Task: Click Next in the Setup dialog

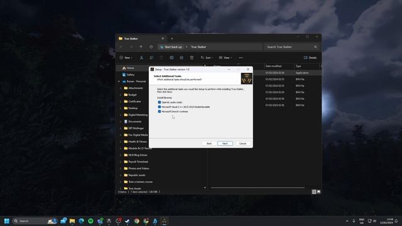Action: (225, 144)
